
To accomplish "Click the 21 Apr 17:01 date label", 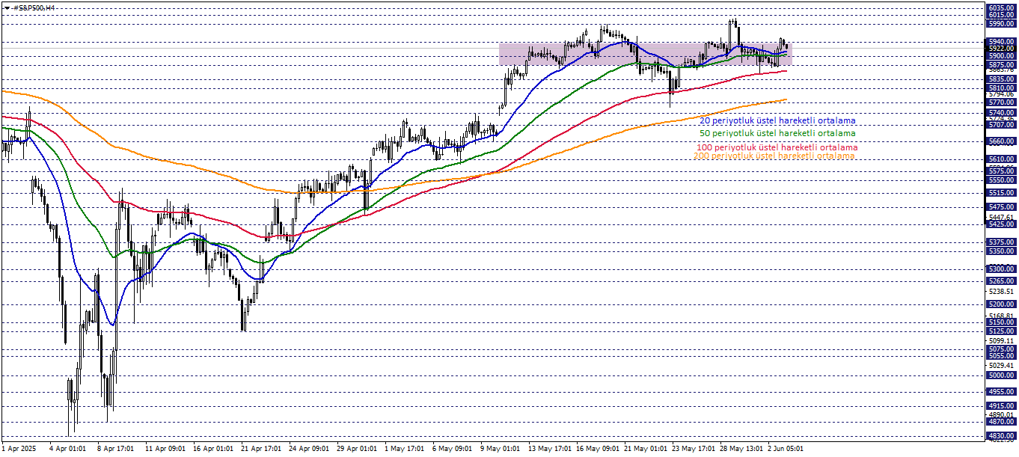I will tap(261, 449).
